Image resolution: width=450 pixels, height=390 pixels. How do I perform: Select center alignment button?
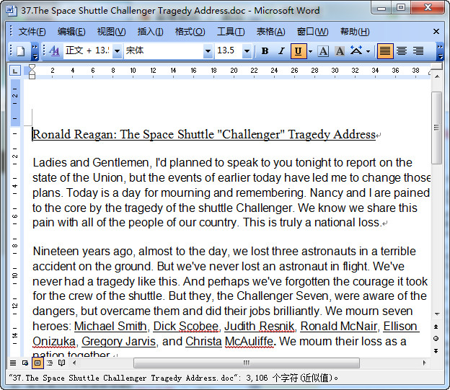[x=402, y=51]
